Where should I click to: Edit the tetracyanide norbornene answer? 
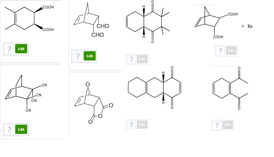21,129
